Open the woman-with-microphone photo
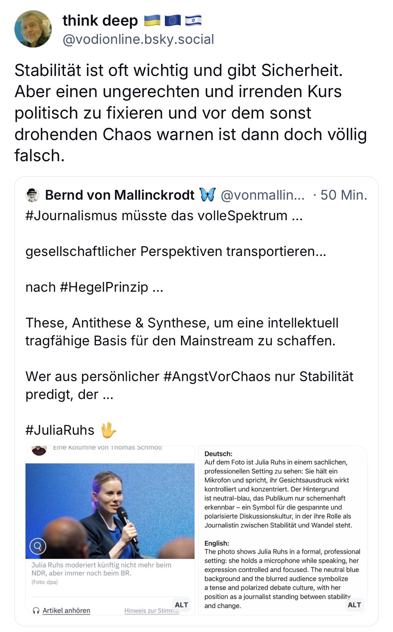 point(110,511)
